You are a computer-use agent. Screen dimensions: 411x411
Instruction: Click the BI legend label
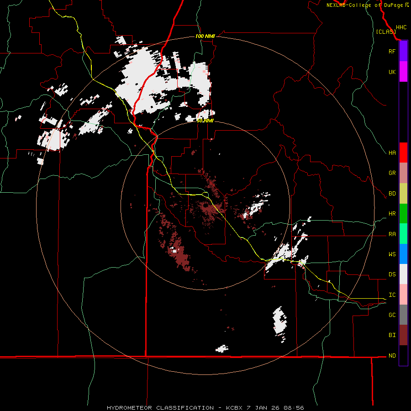coord(392,335)
